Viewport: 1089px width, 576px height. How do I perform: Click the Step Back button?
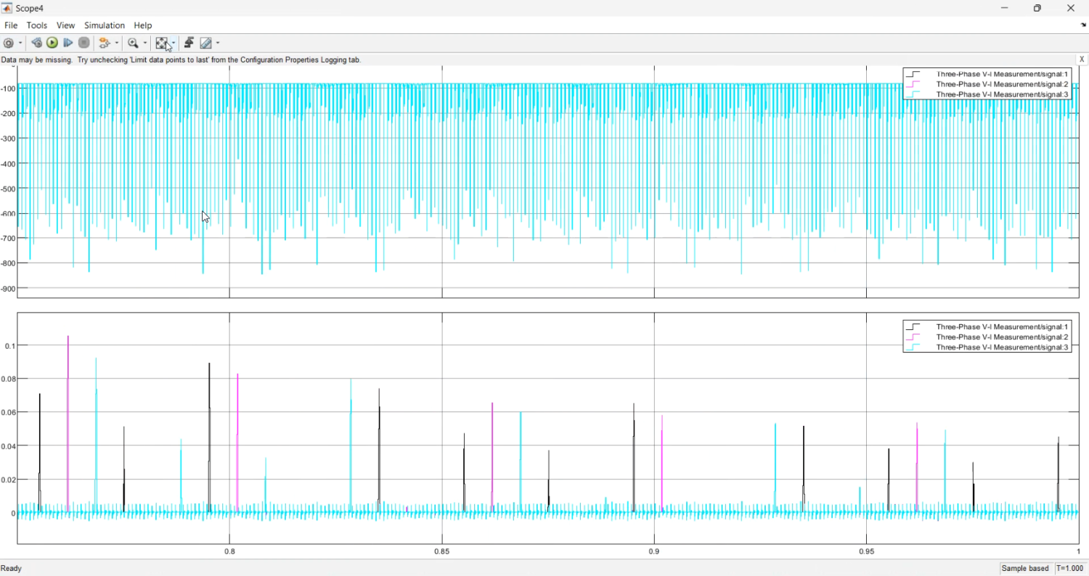click(36, 44)
